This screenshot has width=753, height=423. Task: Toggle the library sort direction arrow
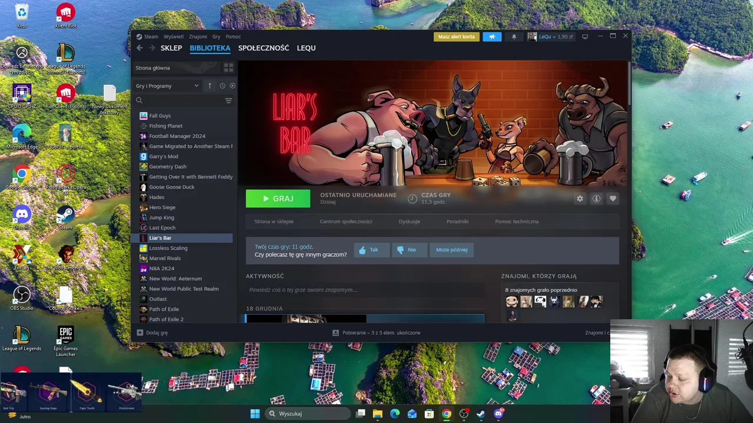[209, 86]
